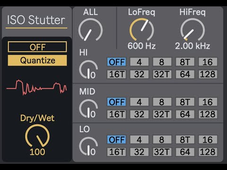
Task: Select 16T in the LO band
Action: [x=116, y=152]
